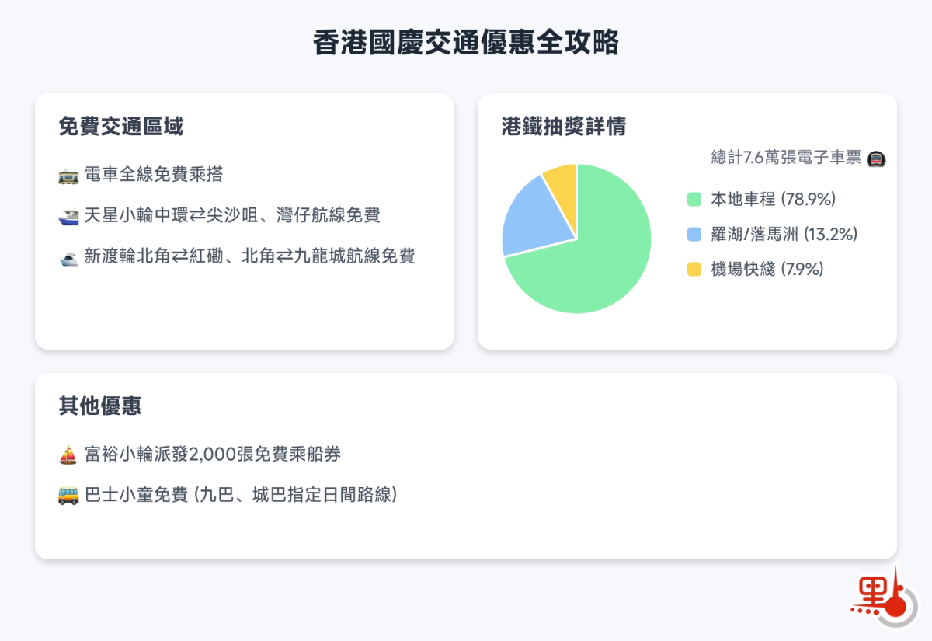Click the train icon after 電子車票

(876, 159)
